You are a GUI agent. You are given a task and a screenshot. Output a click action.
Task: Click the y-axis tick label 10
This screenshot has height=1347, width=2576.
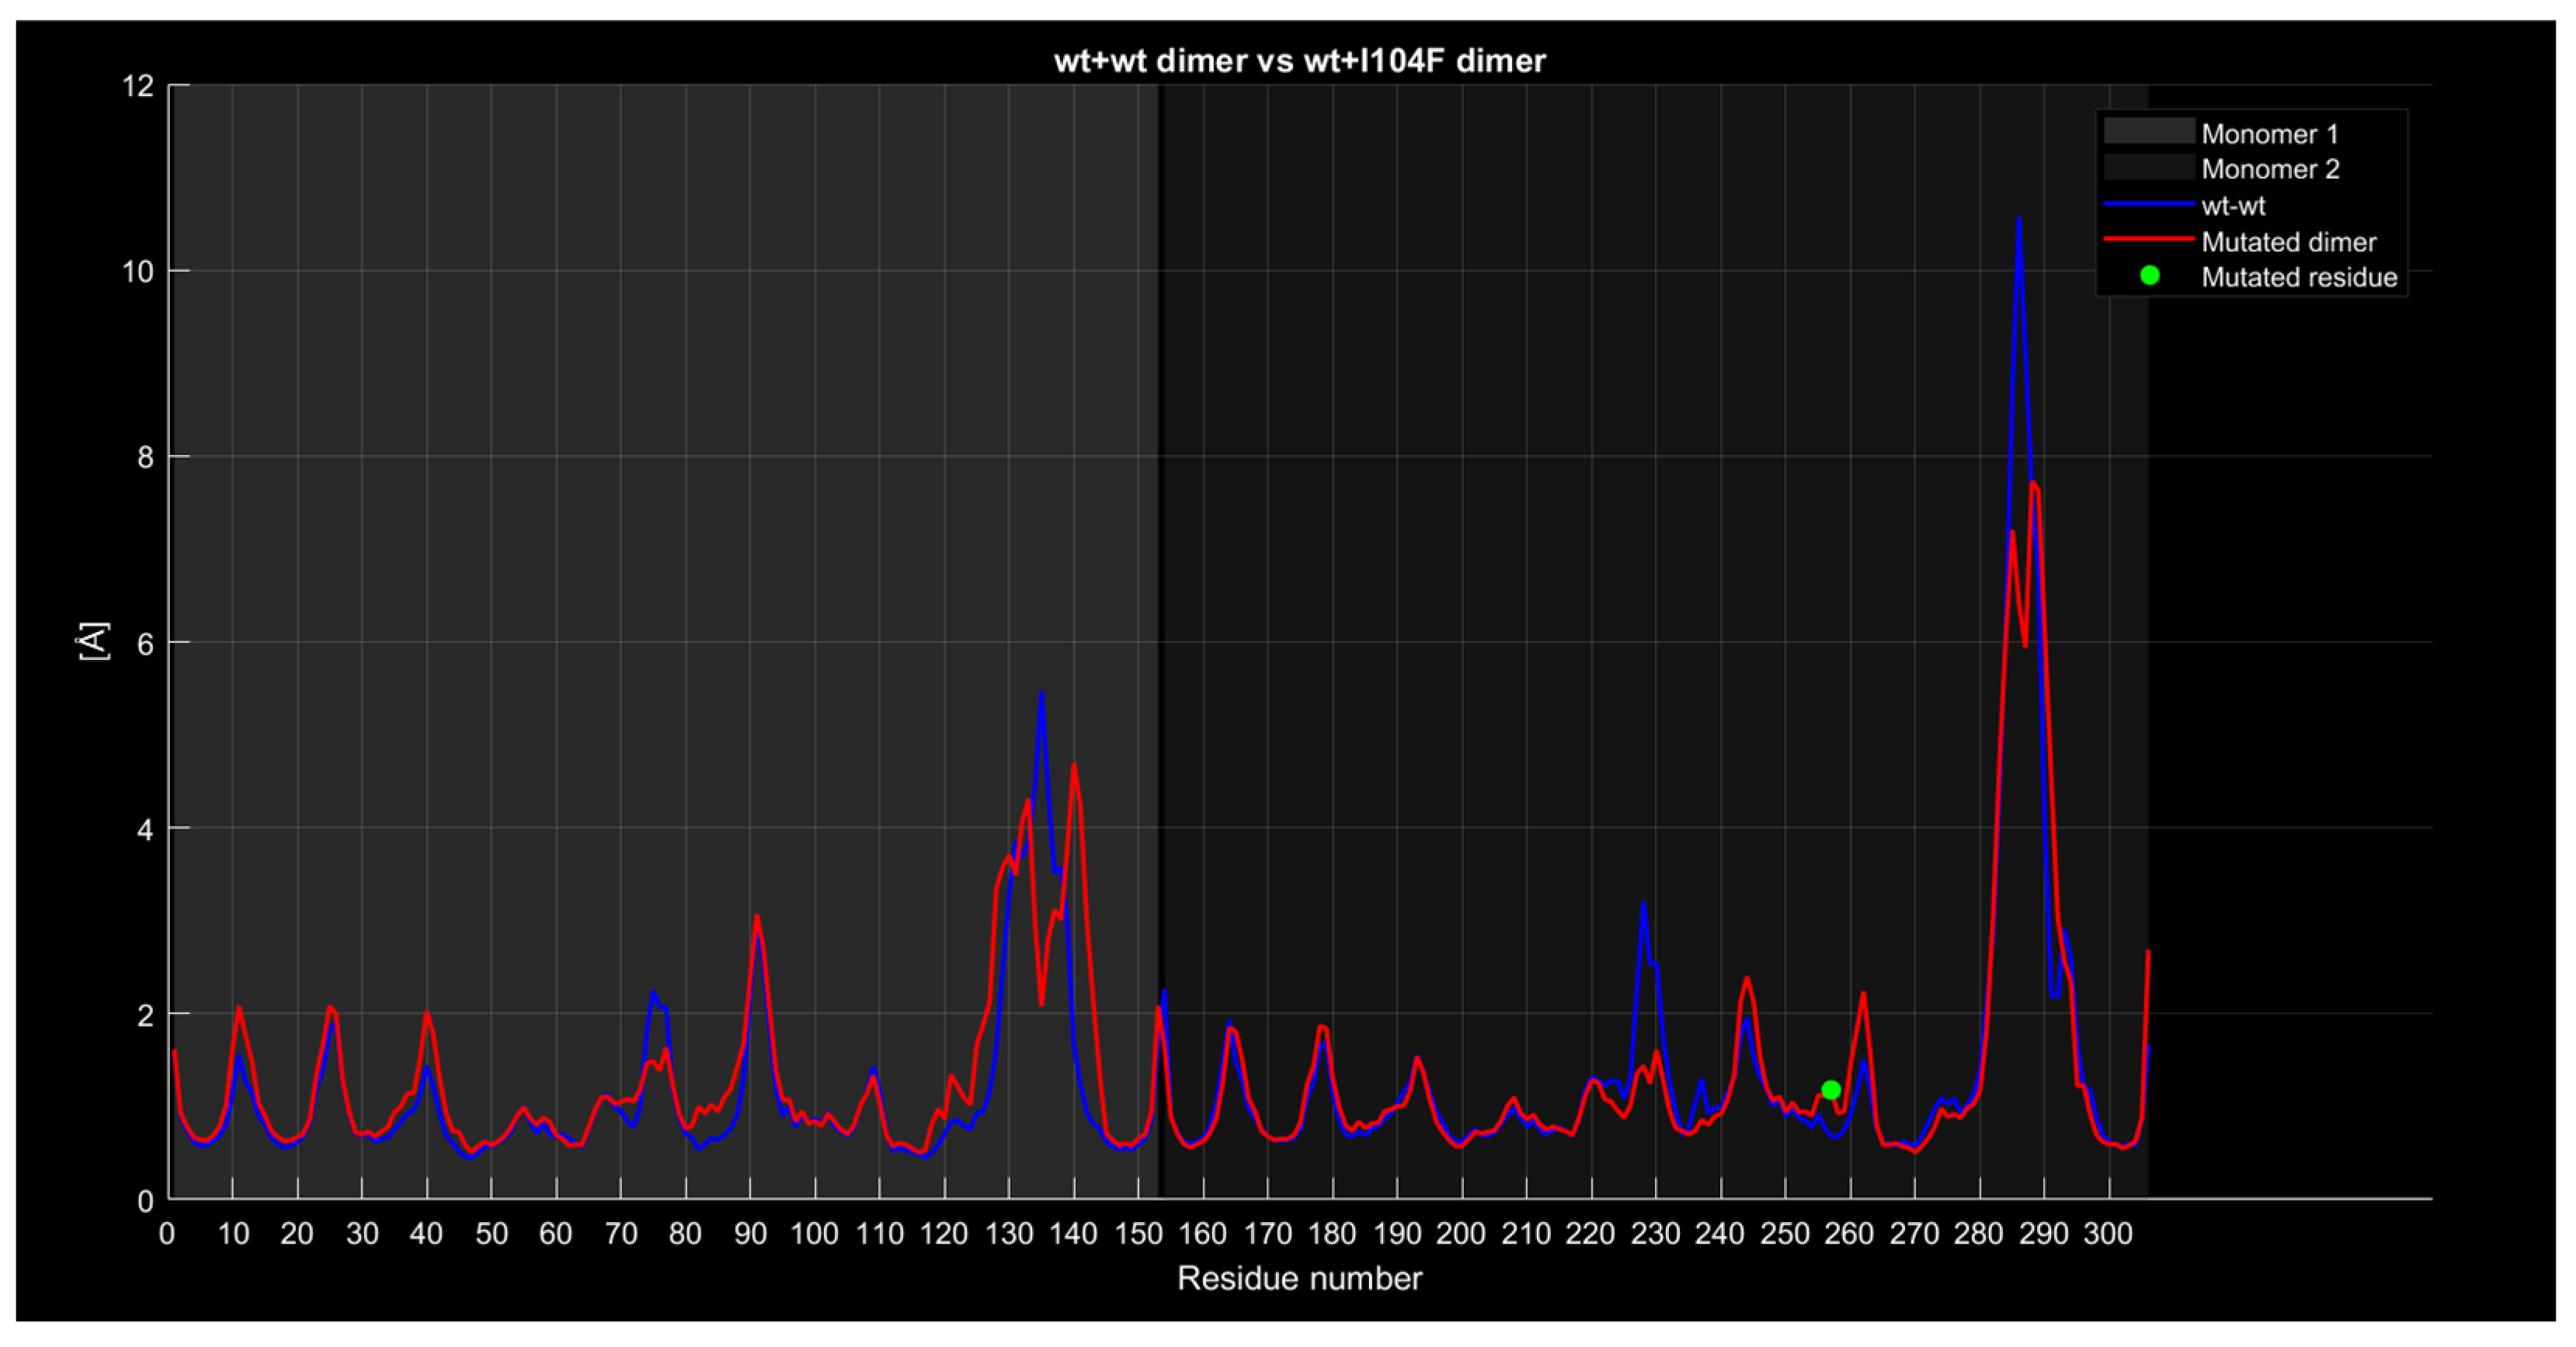pyautogui.click(x=138, y=272)
